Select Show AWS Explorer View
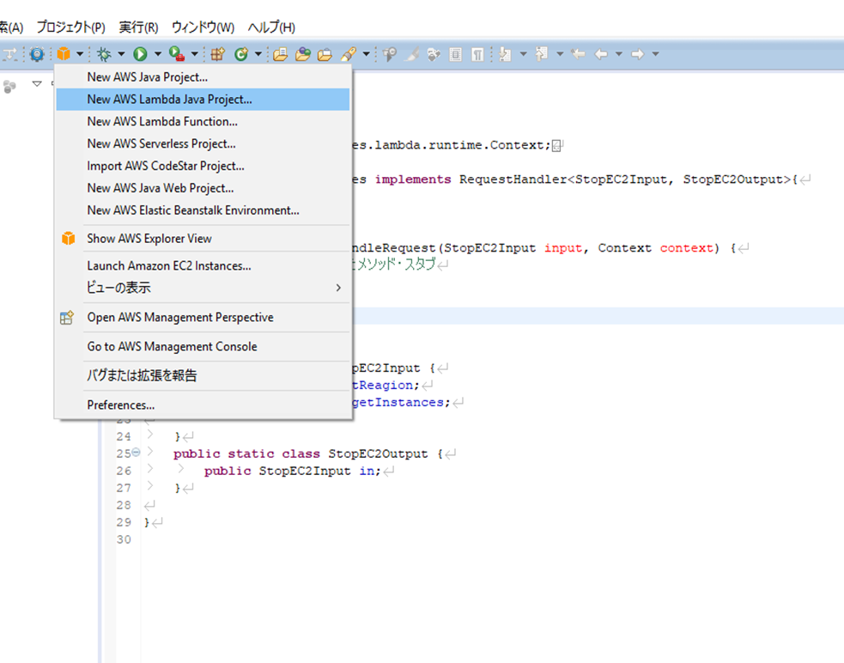844x663 pixels. [203, 238]
